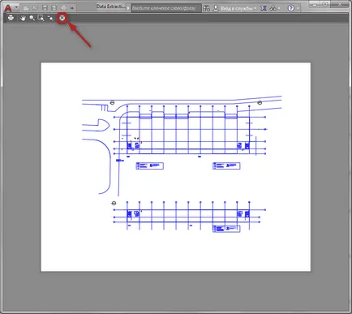This screenshot has height=314, width=352.
Task: Expand more quick access toolbar items
Action: click(x=72, y=8)
